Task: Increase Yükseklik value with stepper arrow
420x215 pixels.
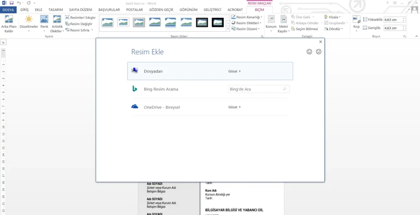Action: 404,18
